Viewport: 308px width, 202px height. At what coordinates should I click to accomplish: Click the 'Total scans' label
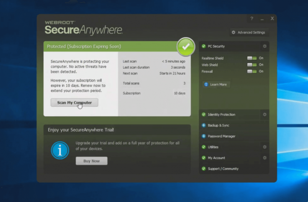point(131,83)
